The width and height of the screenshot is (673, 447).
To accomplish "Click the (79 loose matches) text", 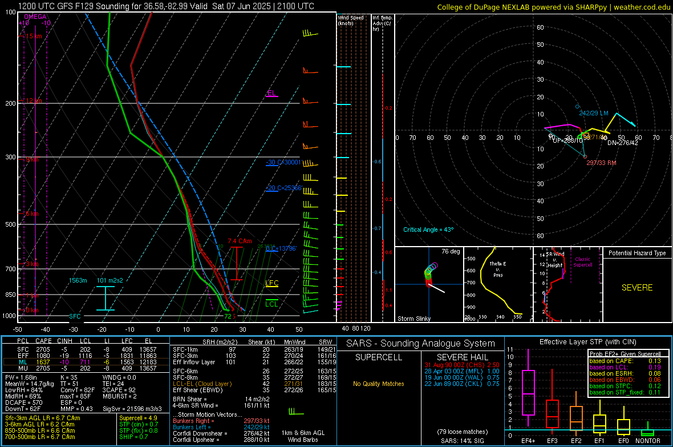I will click(x=462, y=432).
